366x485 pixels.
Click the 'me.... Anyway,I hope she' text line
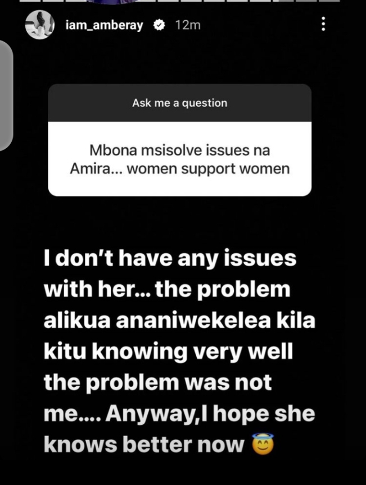(179, 414)
